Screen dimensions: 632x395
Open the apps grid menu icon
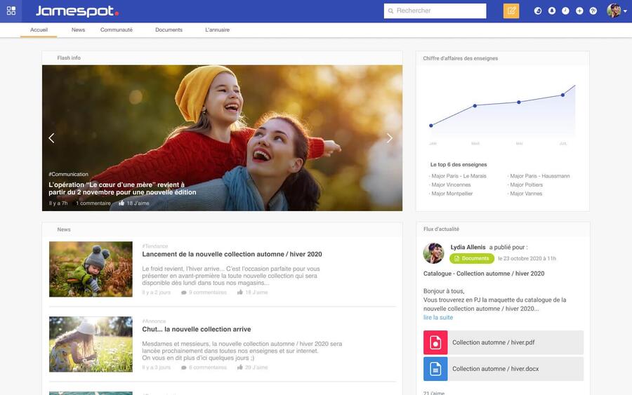coord(11,11)
